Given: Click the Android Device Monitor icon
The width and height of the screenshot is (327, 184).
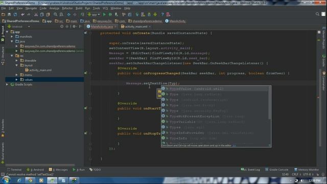Looking at the screenshot, I should pos(155,14).
